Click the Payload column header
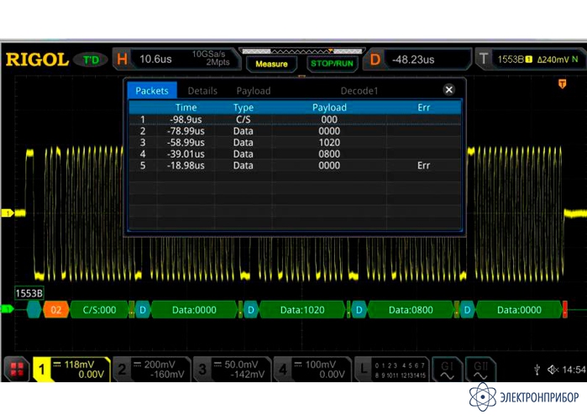This screenshot has width=587, height=420. (x=329, y=108)
